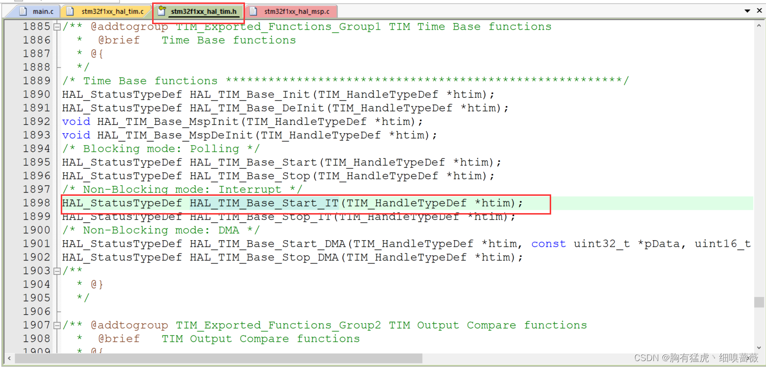Close the current document with the X button
The height and width of the screenshot is (367, 766).
click(759, 10)
